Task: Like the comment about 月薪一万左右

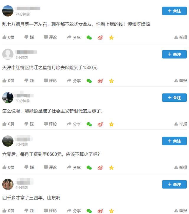Action: [x=8, y=37]
